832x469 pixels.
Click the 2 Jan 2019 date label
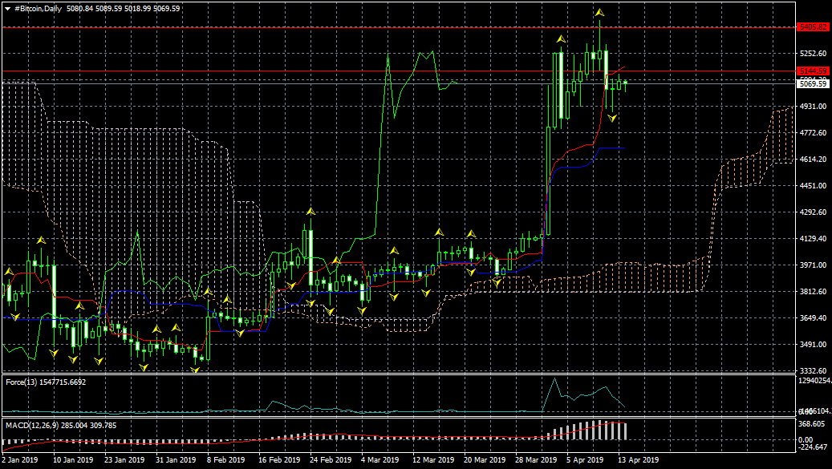(19, 460)
